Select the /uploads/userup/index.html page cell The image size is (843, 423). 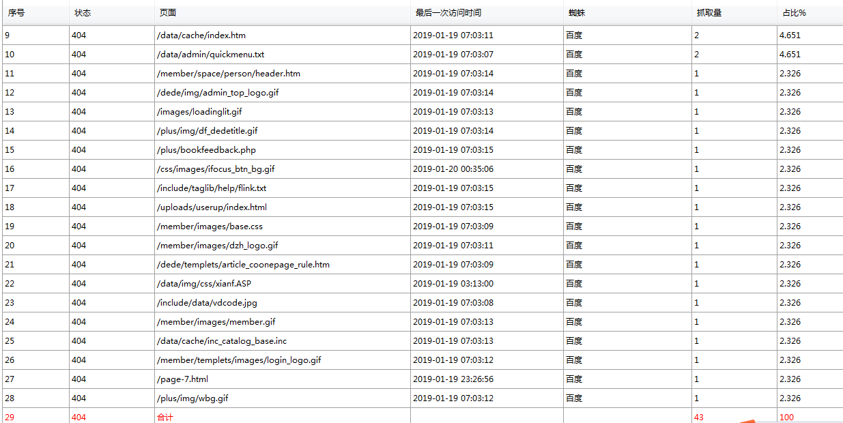point(212,207)
